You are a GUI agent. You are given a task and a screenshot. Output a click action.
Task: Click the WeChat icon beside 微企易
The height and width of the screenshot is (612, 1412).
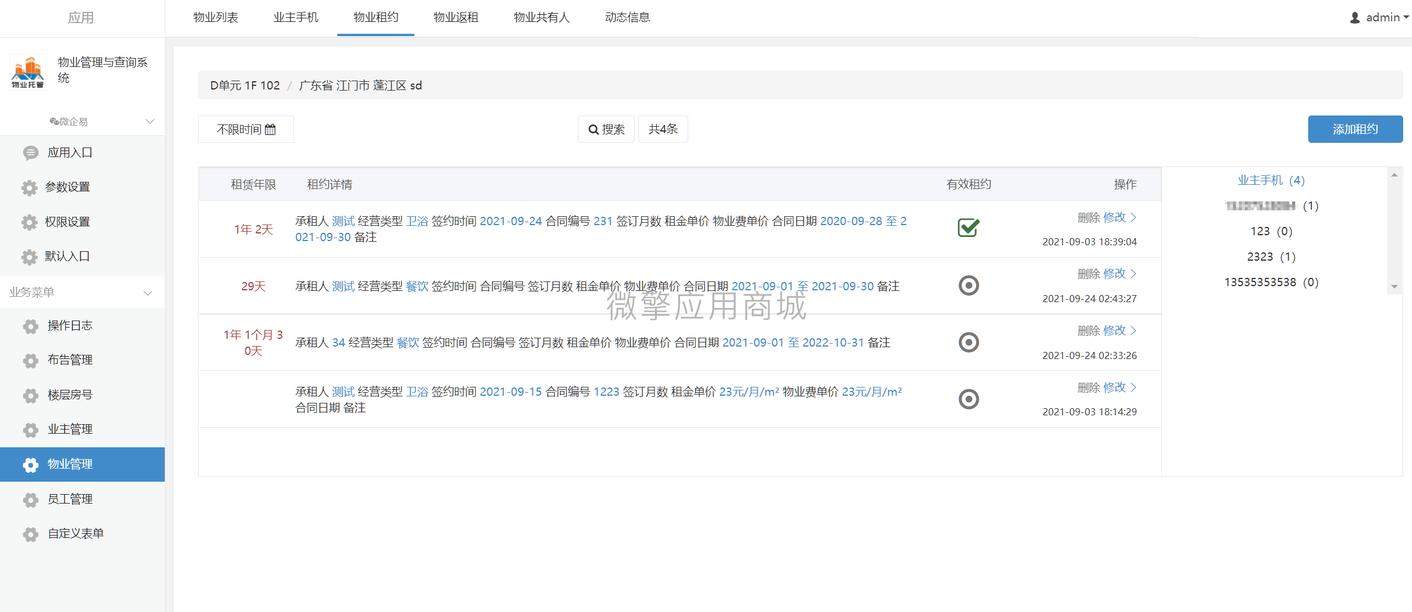coord(54,121)
